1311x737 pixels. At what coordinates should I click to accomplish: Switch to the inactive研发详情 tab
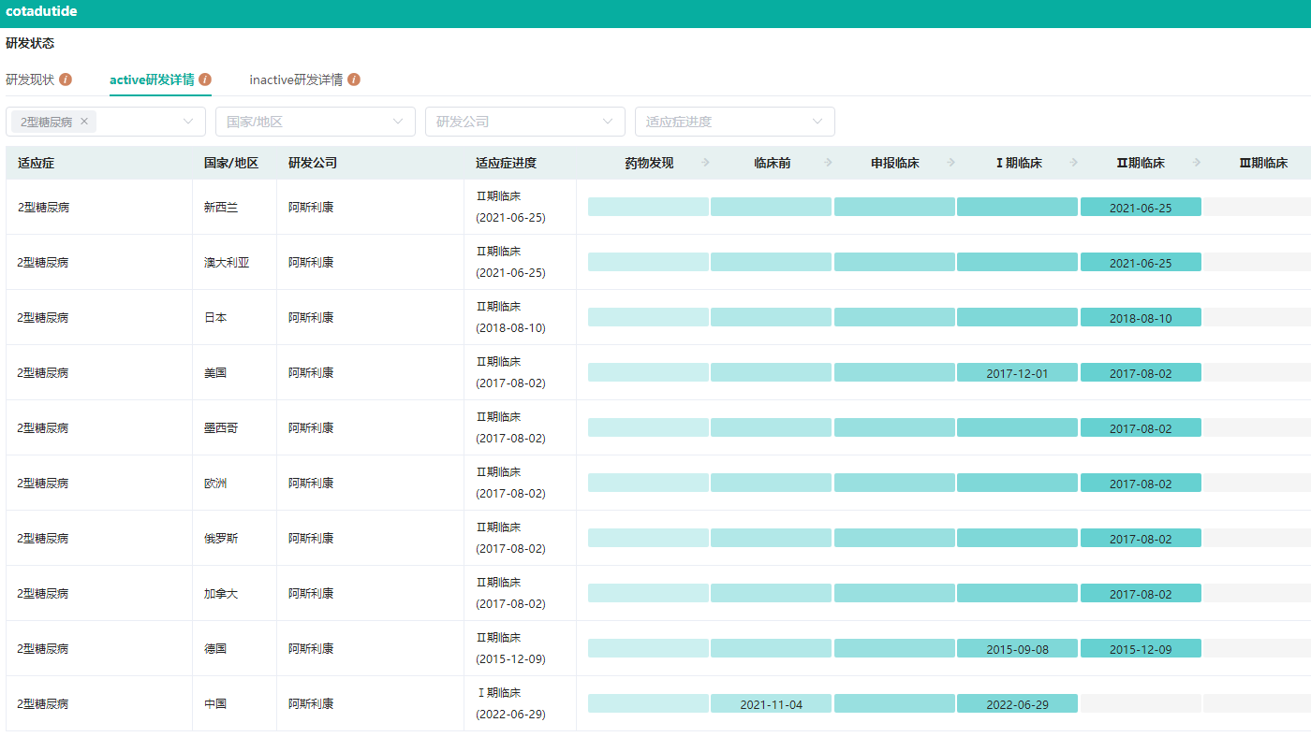(x=296, y=79)
